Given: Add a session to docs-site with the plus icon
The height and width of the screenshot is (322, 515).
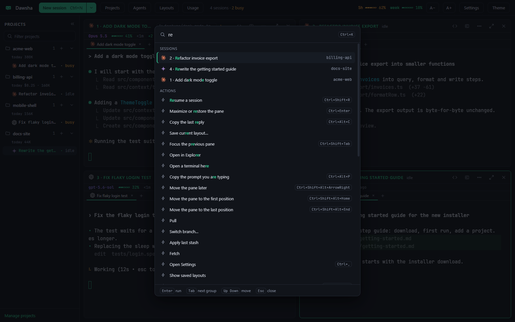Looking at the screenshot, I should coord(61,133).
